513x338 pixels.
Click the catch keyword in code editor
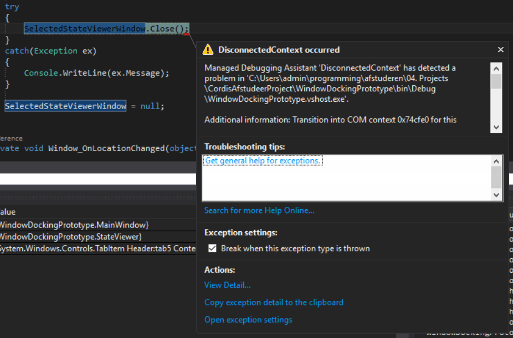(17, 51)
